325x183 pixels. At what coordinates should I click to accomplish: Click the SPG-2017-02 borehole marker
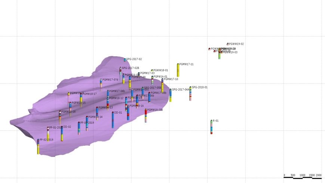click(125, 60)
